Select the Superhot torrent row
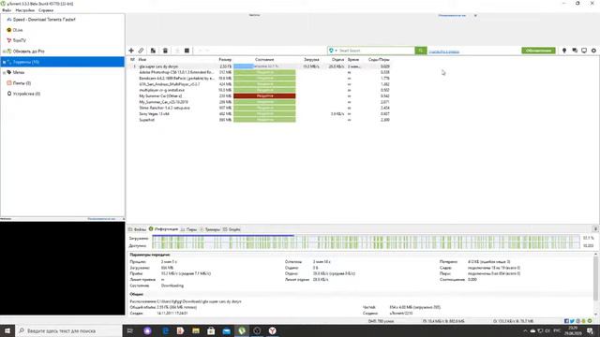The image size is (600, 337). click(260, 120)
